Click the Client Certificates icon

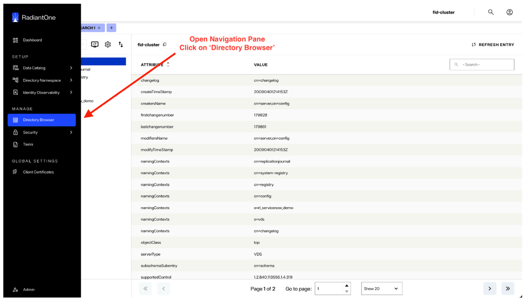[15, 172]
